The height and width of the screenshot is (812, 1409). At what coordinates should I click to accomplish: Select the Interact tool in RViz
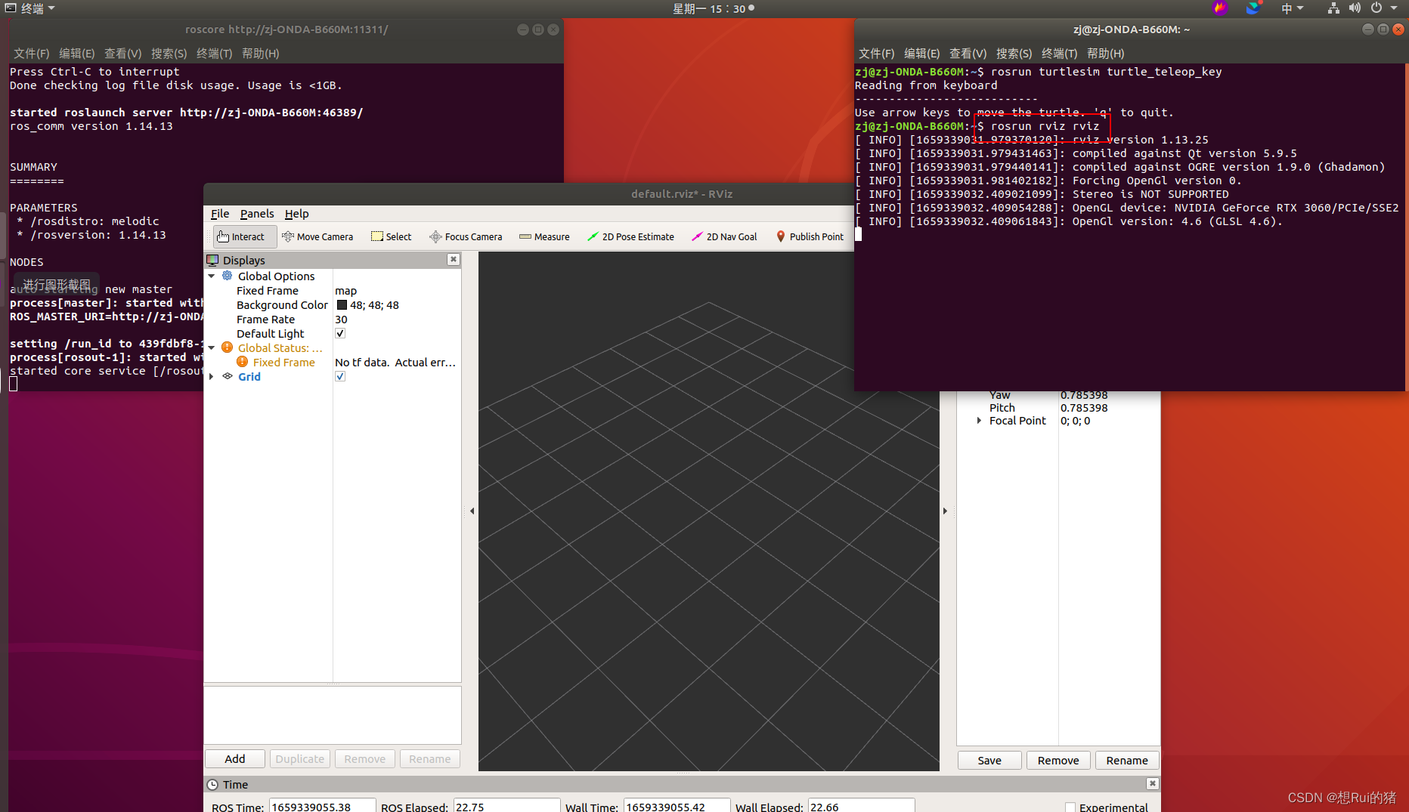[243, 236]
